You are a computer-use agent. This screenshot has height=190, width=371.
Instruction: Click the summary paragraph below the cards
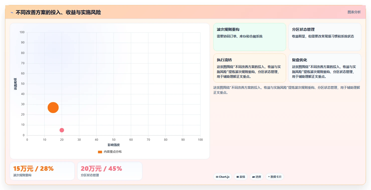pyautogui.click(x=287, y=90)
